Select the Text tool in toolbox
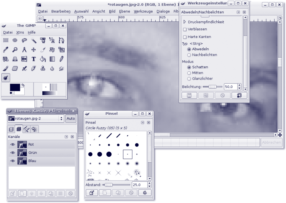The image size is (286, 203). coord(34,59)
